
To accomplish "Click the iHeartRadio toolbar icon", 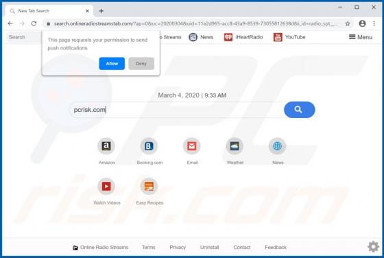I will [x=228, y=37].
